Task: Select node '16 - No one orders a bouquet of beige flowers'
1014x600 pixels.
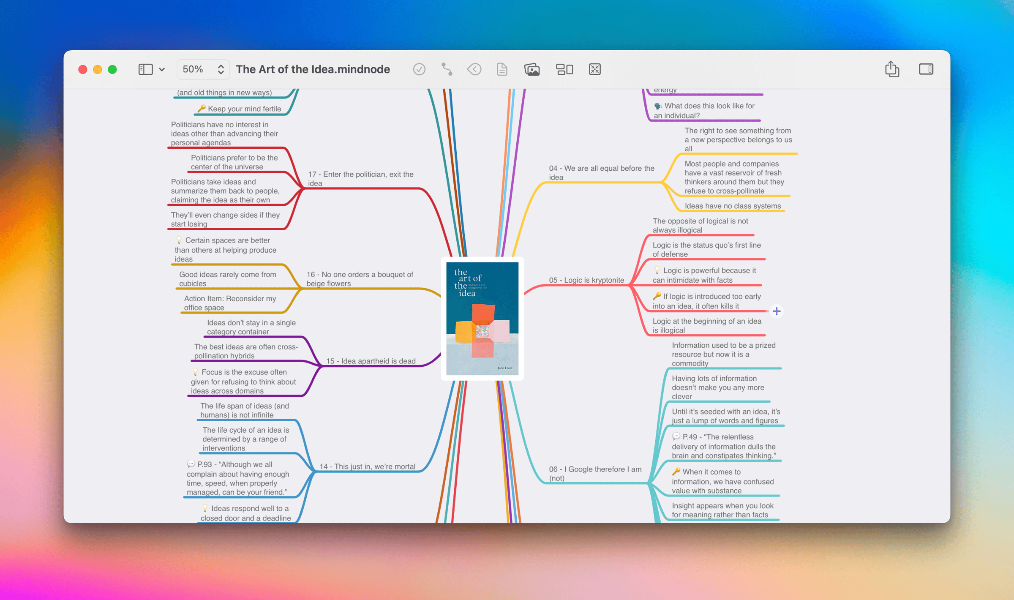Action: 360,279
